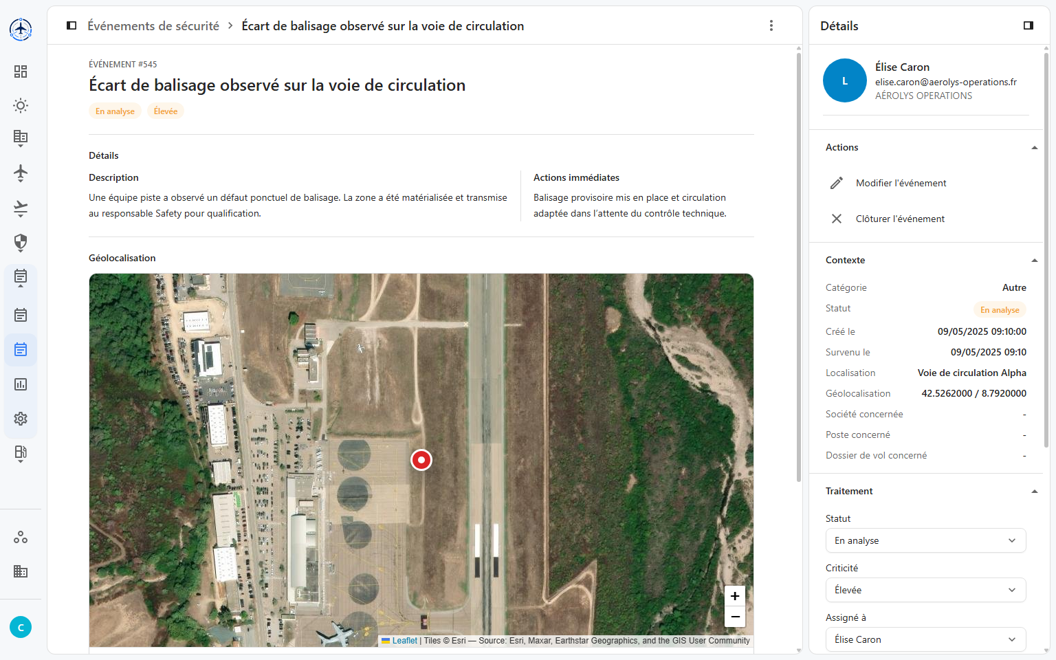
Task: Open the building list icon in sidebar
Action: point(21,137)
